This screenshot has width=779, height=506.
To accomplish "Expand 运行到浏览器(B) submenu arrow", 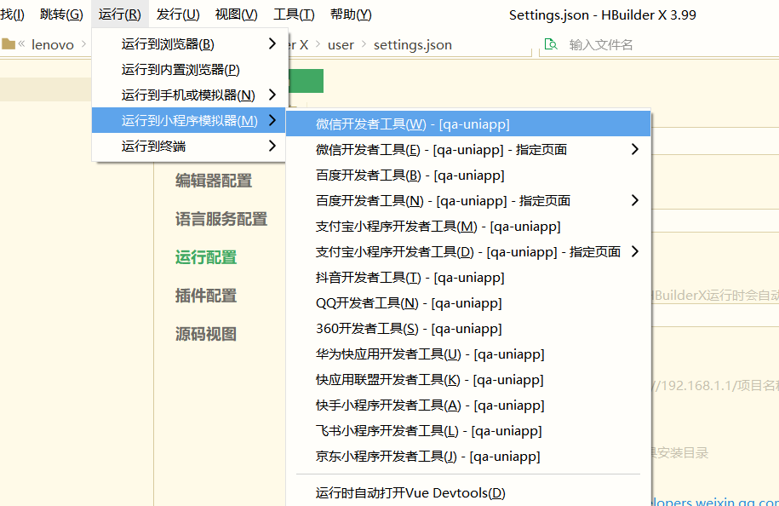I will tap(272, 43).
